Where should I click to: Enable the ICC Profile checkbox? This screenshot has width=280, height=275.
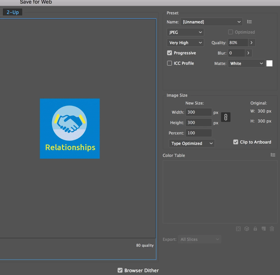[169, 63]
